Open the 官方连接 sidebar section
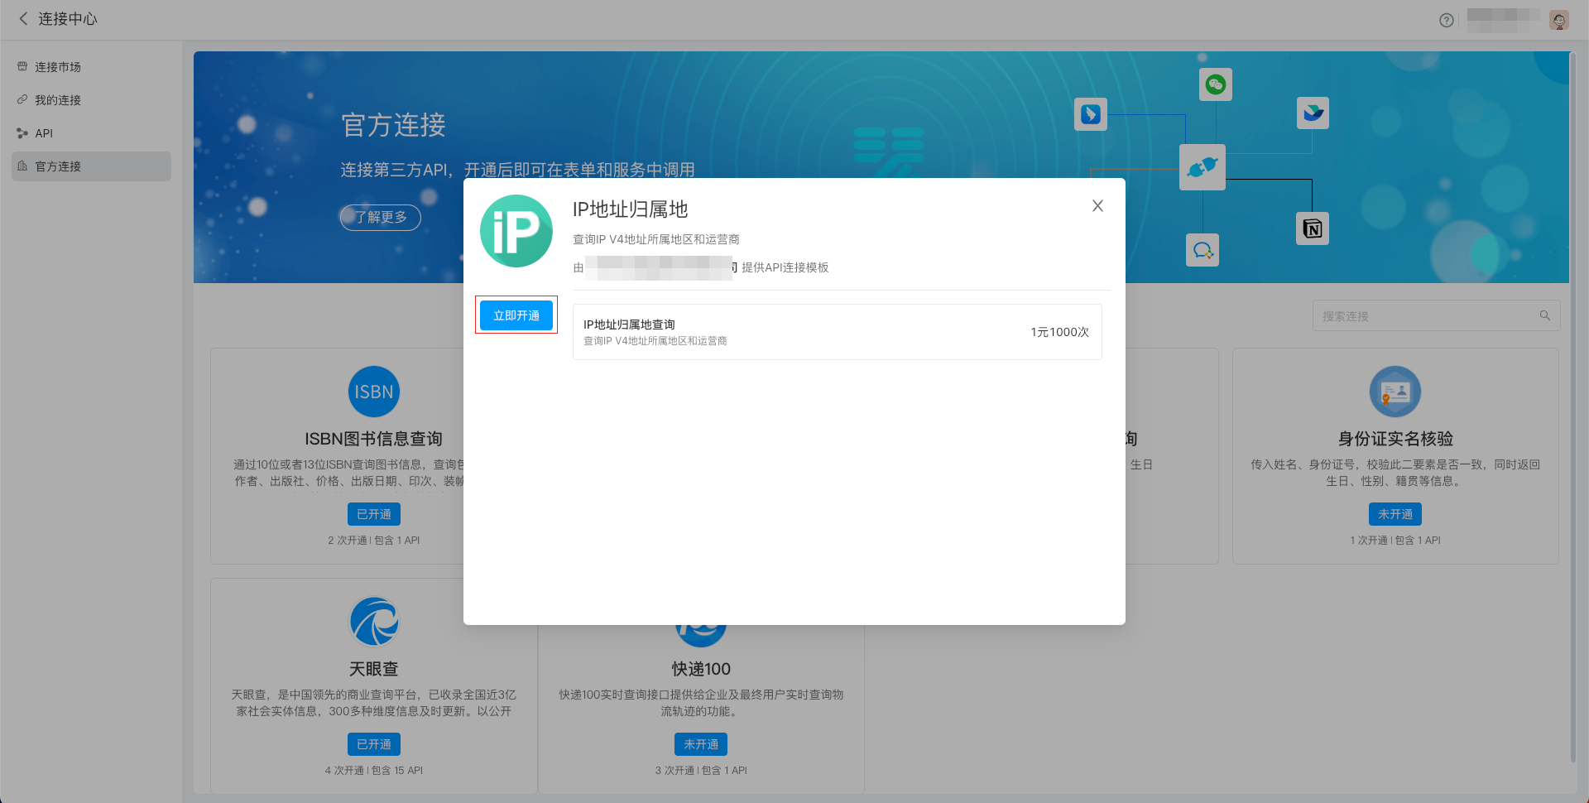Screen dimensions: 1589x803 coord(58,166)
